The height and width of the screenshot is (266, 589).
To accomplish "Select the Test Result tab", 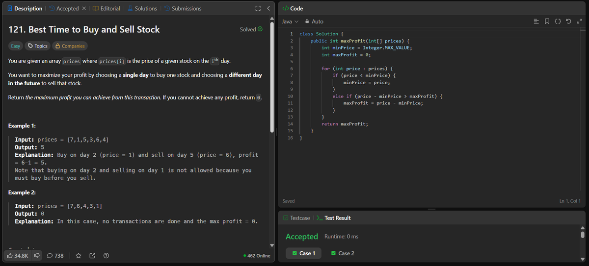I will point(333,218).
